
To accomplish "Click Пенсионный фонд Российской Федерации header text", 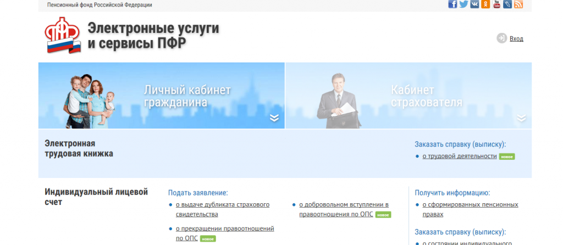I will [x=100, y=5].
